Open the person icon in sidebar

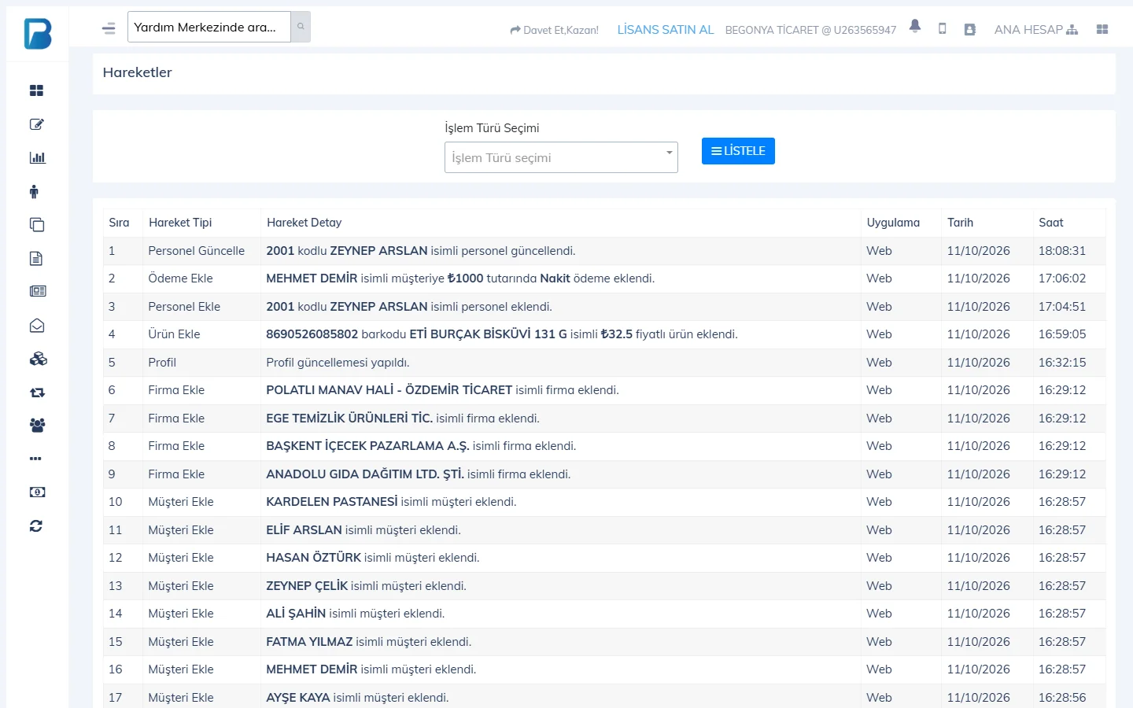point(34,191)
